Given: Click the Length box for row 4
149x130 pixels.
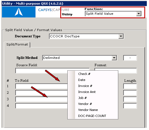Looking at the screenshot, I should [130, 106].
